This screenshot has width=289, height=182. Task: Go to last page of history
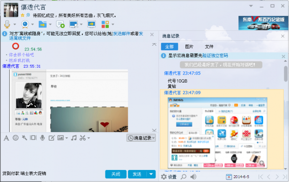point(285,177)
